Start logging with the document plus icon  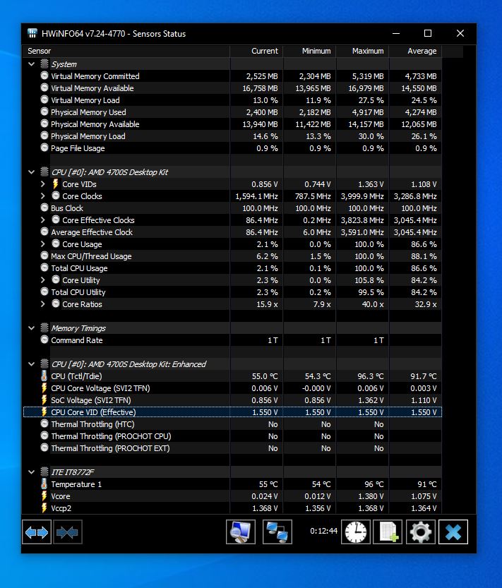tap(388, 532)
